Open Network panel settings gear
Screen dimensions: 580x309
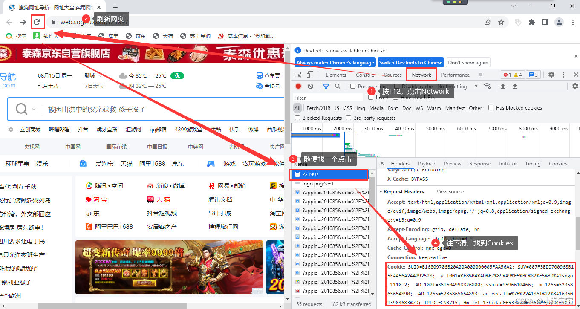pyautogui.click(x=575, y=86)
